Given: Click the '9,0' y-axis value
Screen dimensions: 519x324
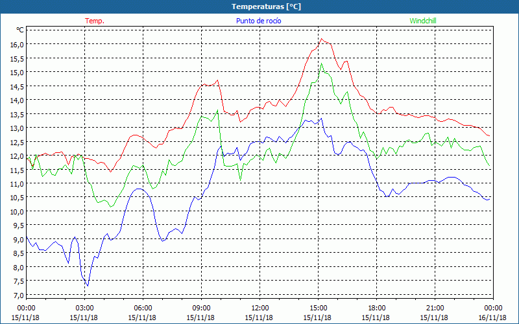Looking at the screenshot, I should point(19,239).
